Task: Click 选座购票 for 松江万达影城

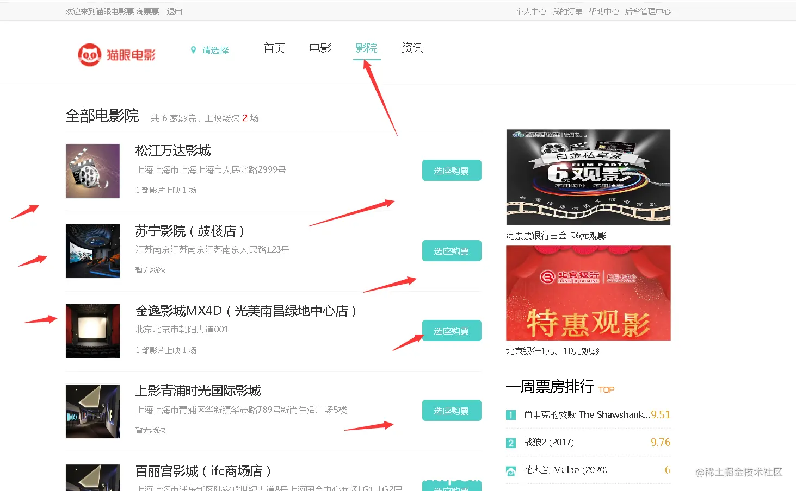Action: click(x=452, y=171)
